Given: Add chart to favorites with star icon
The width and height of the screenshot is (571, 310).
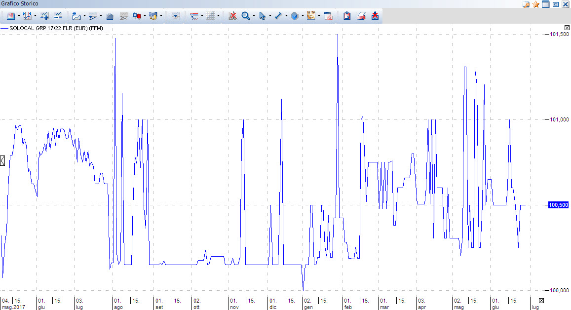Looking at the screenshot, I should 535,4.
